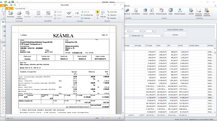Go to Következő lap page
The width and height of the screenshot is (217, 121).
[x=87, y=15]
